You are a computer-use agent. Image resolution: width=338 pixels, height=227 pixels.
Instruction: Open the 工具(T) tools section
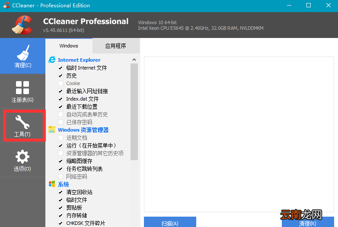click(22, 126)
